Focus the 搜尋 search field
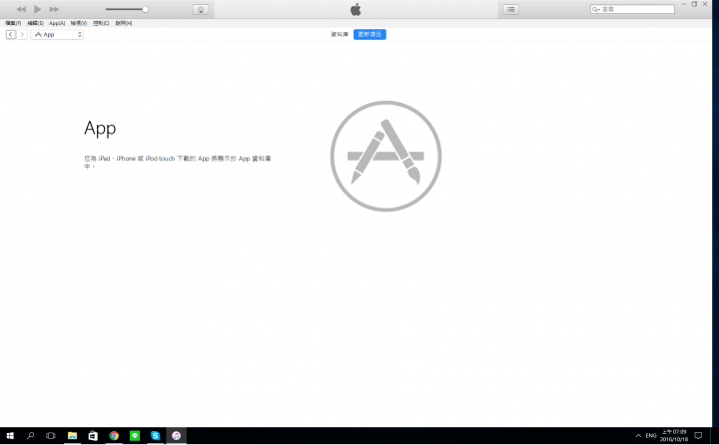 632,9
